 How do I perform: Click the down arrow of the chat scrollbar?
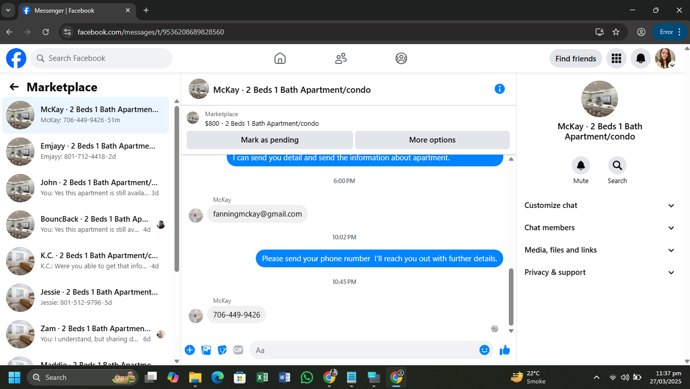point(511,331)
